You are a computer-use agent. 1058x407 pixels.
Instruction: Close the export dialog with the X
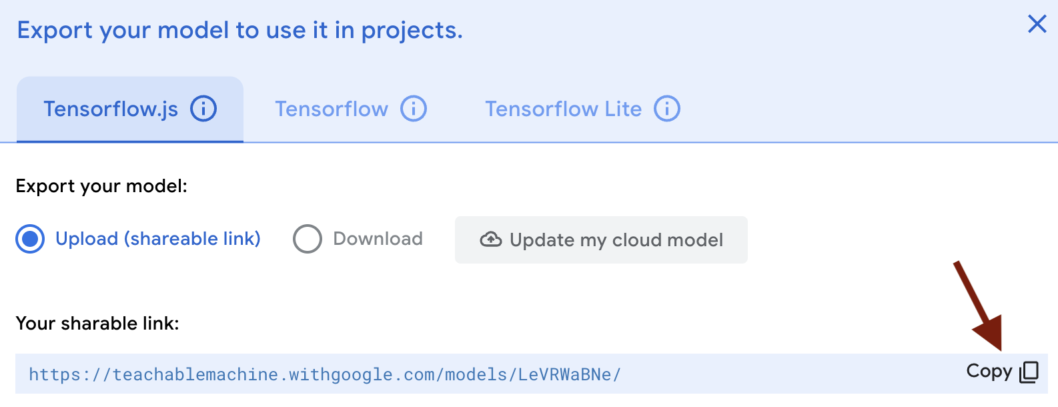click(x=1037, y=24)
